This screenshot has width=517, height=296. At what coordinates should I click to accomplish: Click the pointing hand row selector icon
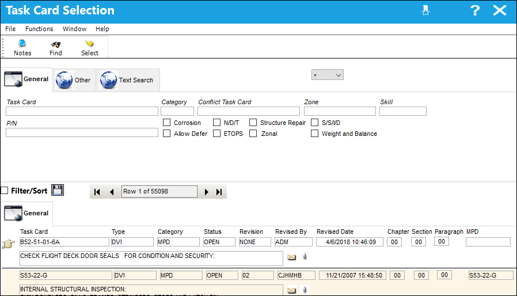8,244
